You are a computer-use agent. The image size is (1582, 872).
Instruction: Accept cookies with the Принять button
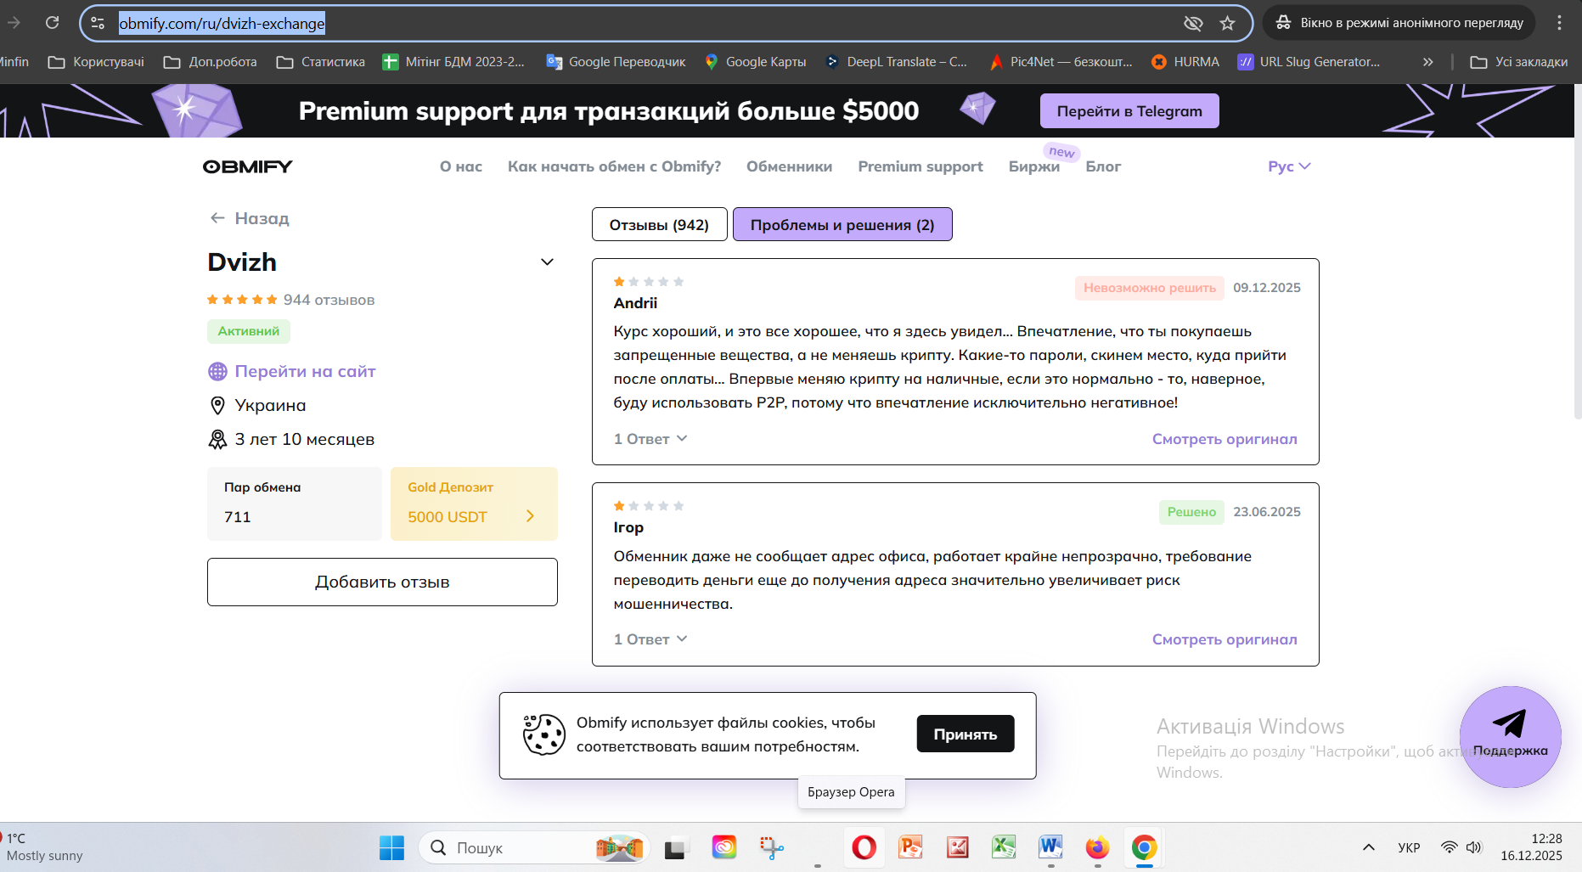[966, 734]
